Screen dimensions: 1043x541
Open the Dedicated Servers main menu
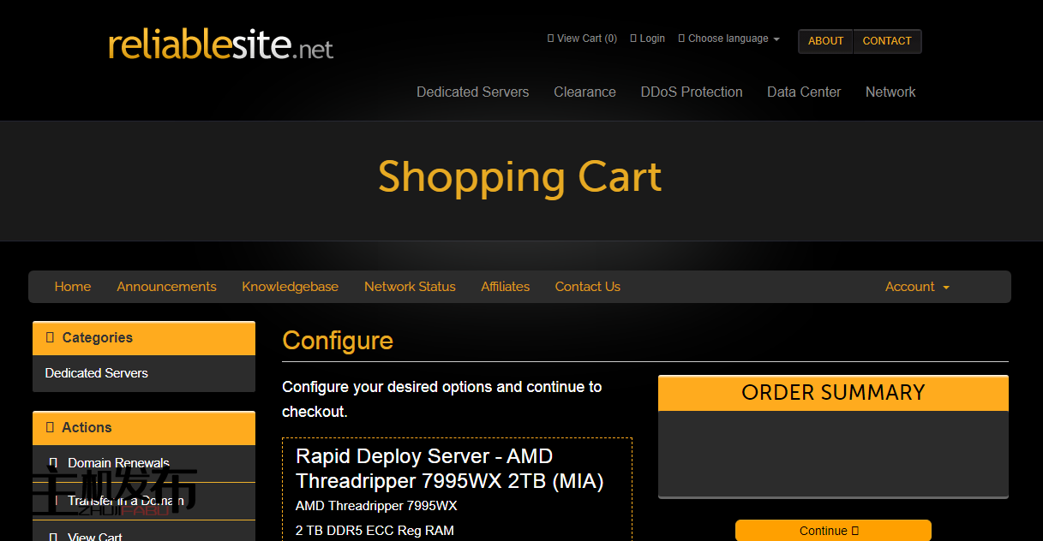(x=472, y=92)
